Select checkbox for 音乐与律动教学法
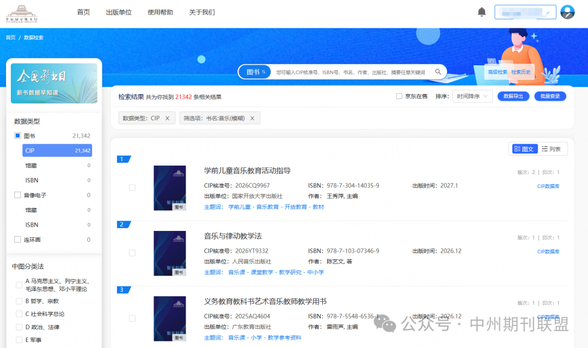588x348 pixels. coord(132,253)
